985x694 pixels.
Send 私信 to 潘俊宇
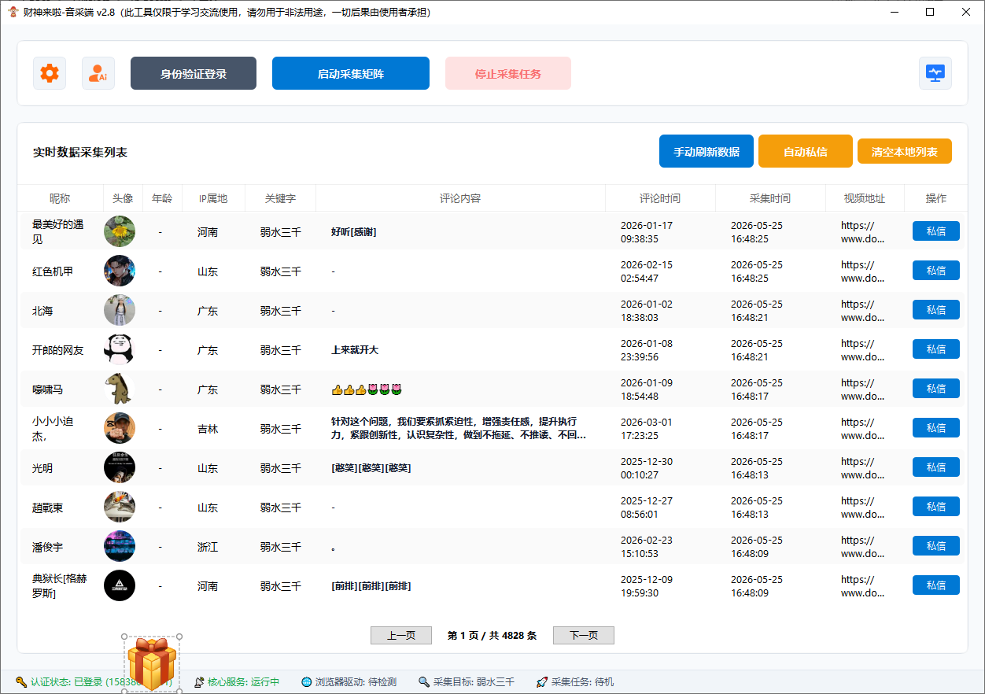point(936,545)
